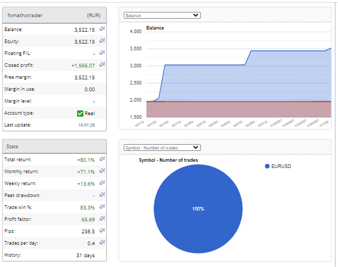Open the Balance chart type dropdown

click(162, 16)
